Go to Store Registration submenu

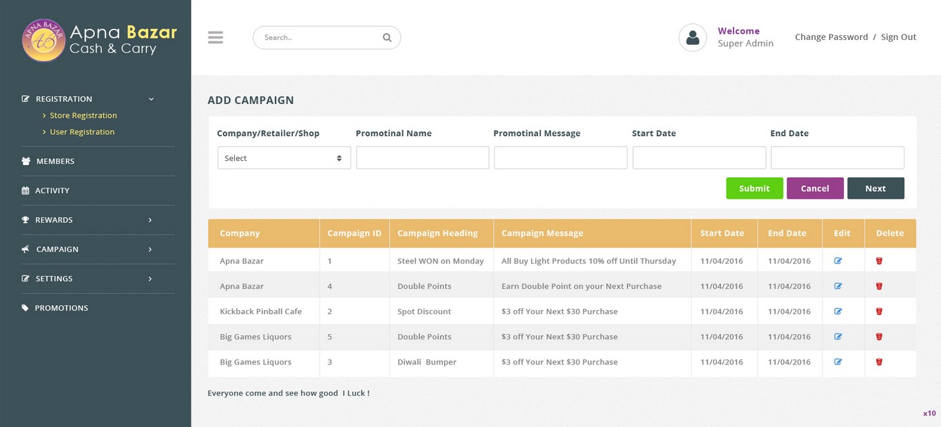pyautogui.click(x=83, y=116)
